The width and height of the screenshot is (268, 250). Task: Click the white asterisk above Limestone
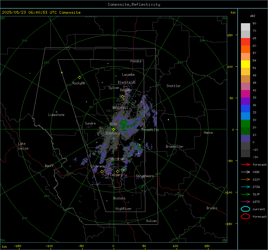click(56, 112)
